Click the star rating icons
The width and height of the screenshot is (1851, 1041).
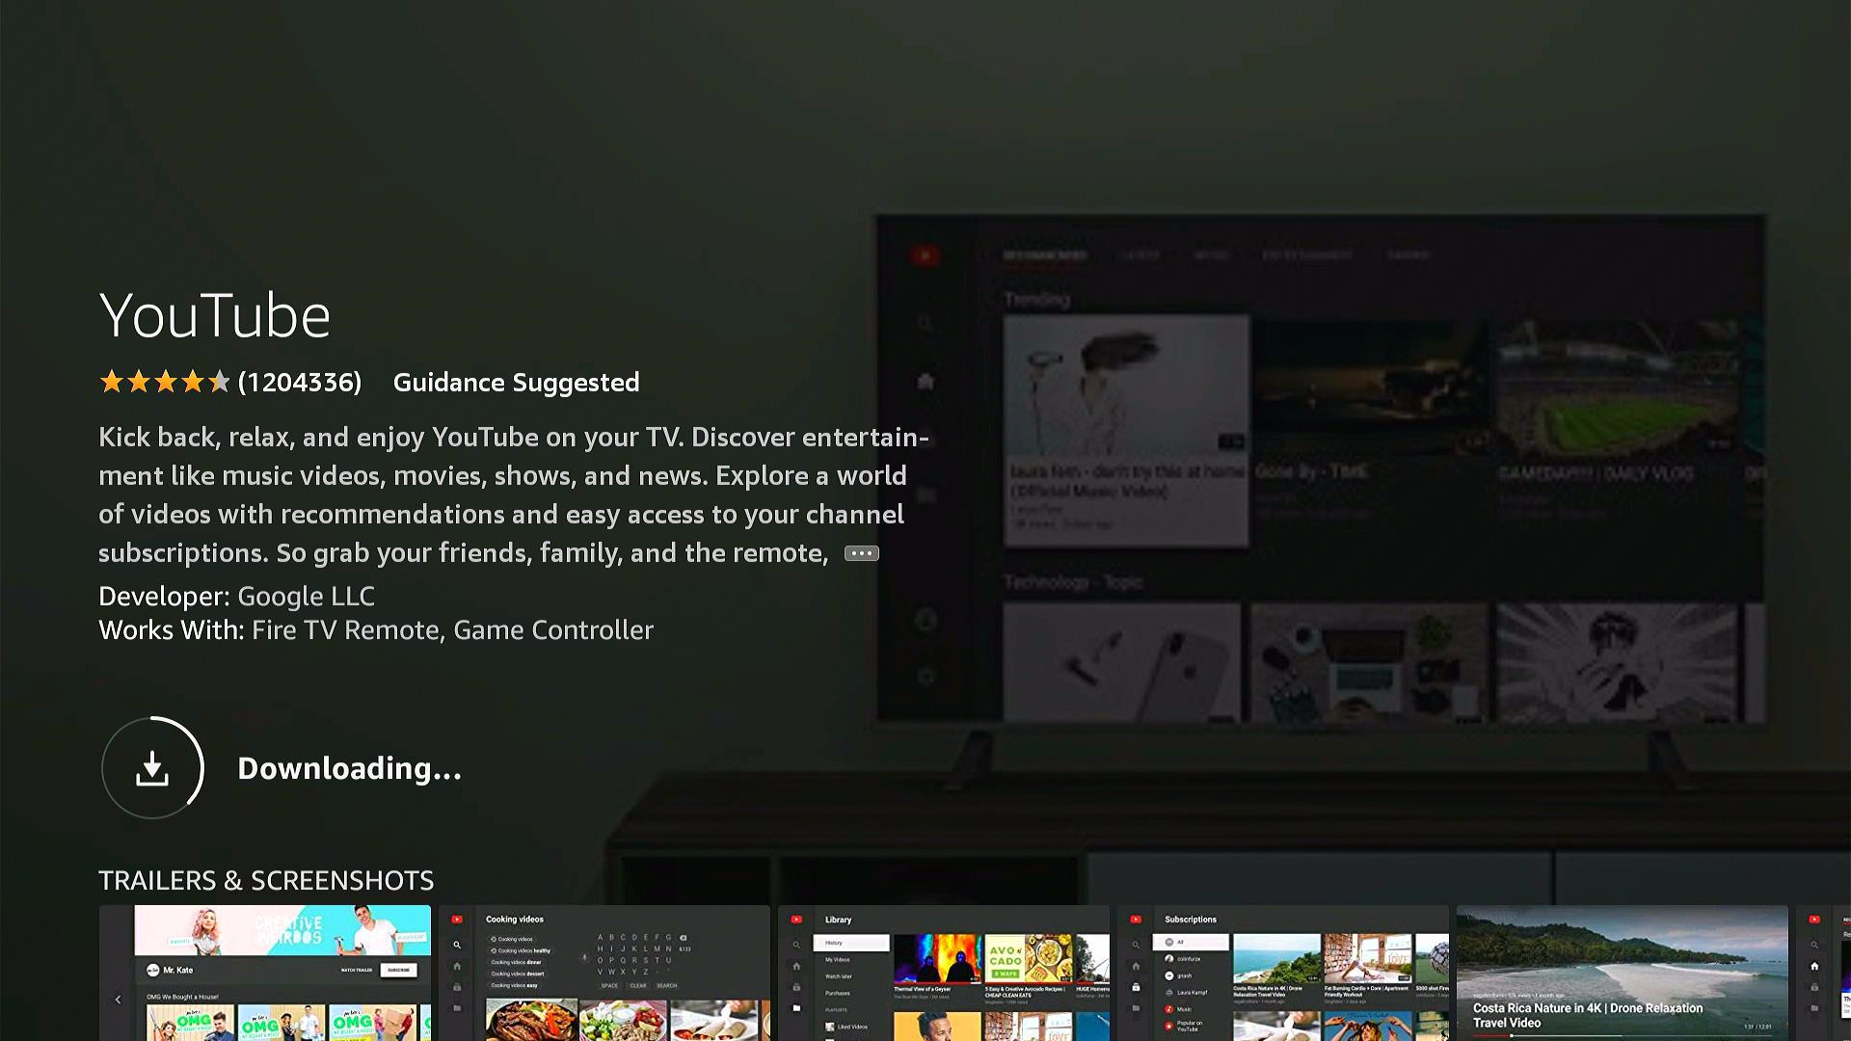165,382
